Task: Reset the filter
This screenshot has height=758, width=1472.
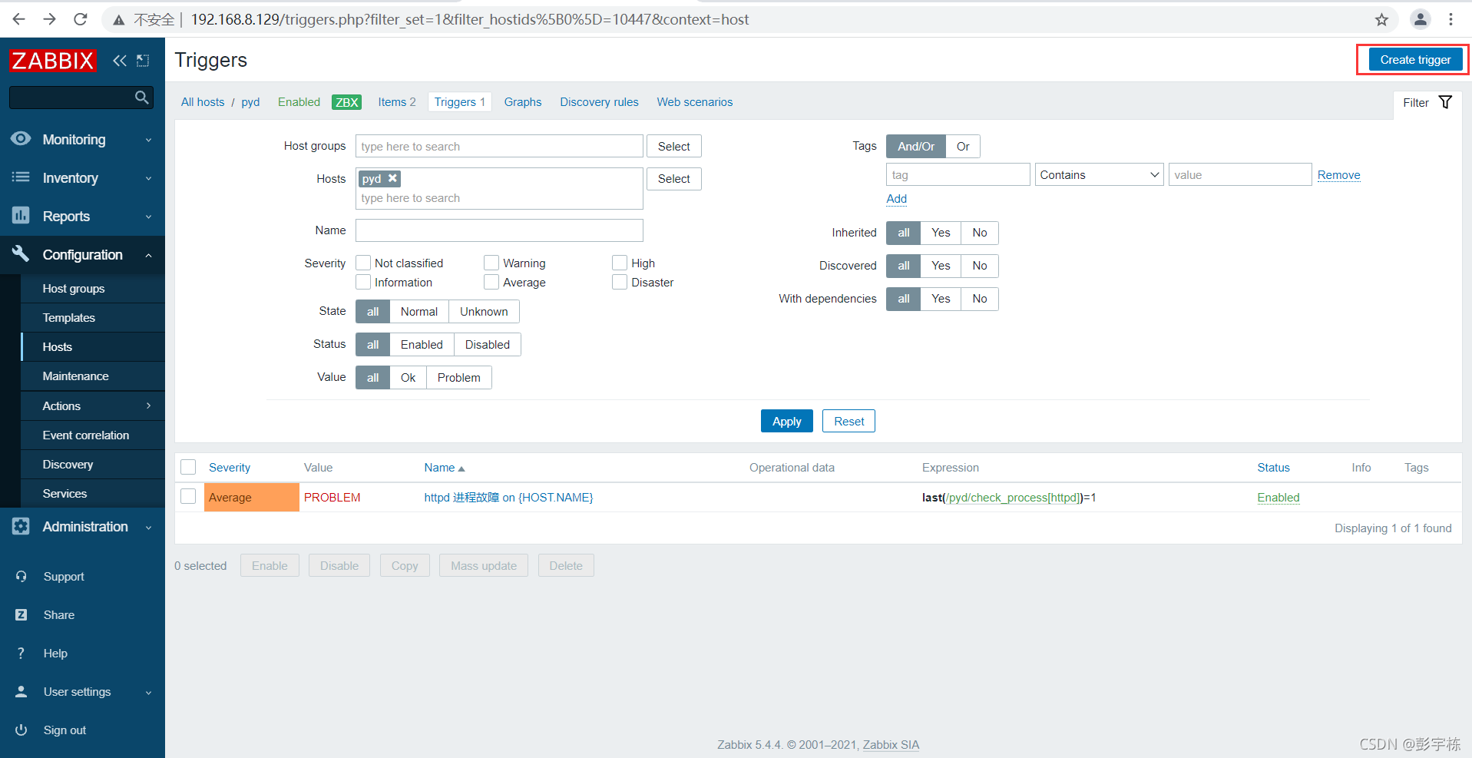Action: 848,421
